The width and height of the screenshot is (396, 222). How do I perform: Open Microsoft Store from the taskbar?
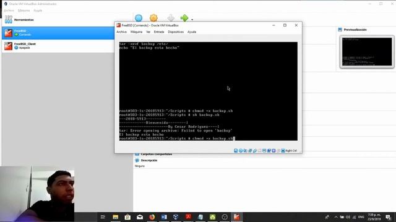point(127,217)
